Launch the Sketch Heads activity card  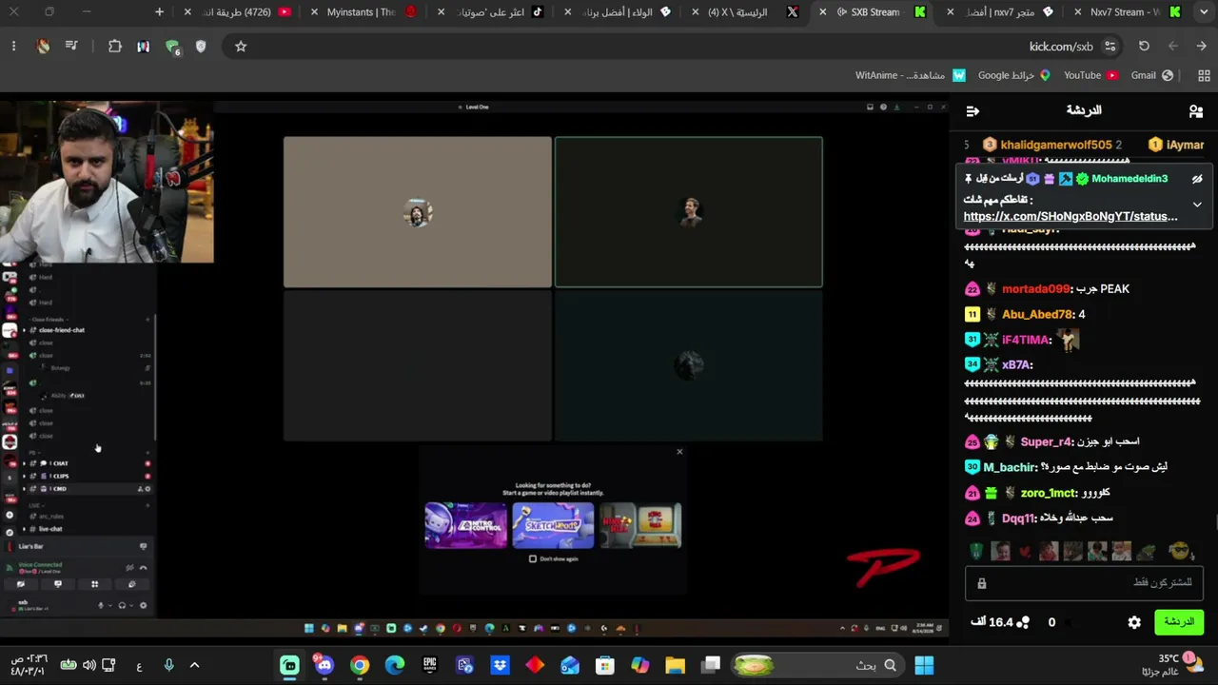(x=553, y=525)
